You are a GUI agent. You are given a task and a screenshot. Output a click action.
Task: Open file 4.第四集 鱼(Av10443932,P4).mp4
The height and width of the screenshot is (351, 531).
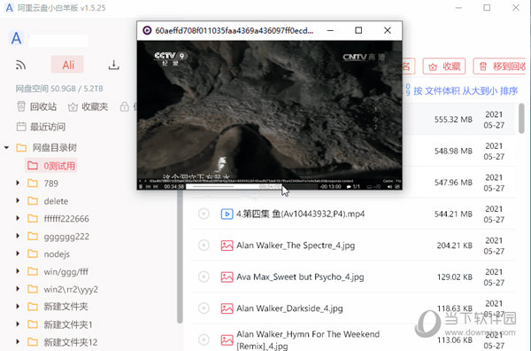click(300, 214)
